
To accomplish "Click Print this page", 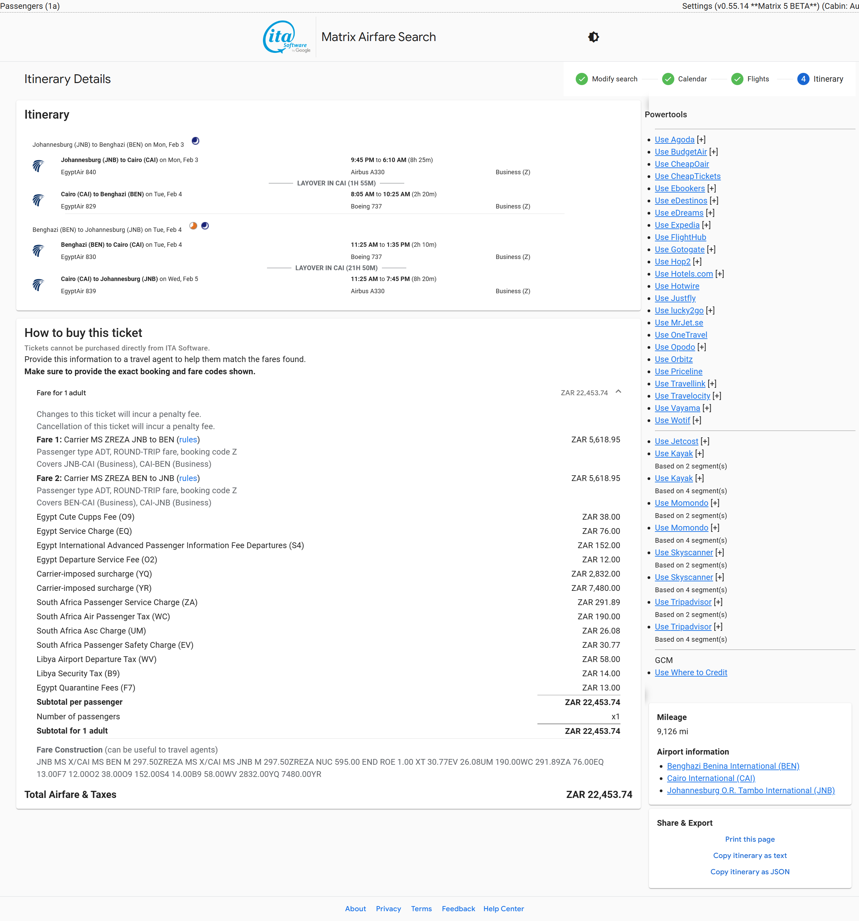I will [x=749, y=839].
